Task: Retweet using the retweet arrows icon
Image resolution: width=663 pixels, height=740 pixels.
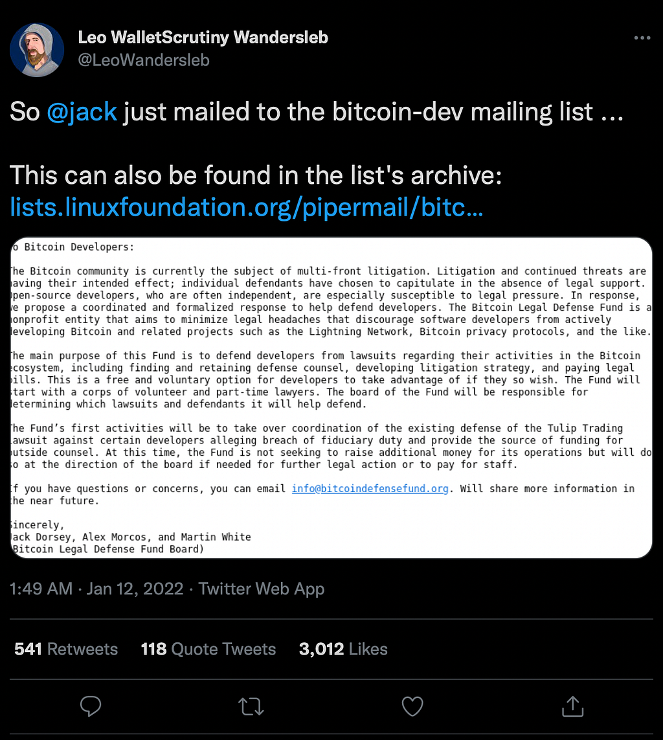Action: (251, 706)
